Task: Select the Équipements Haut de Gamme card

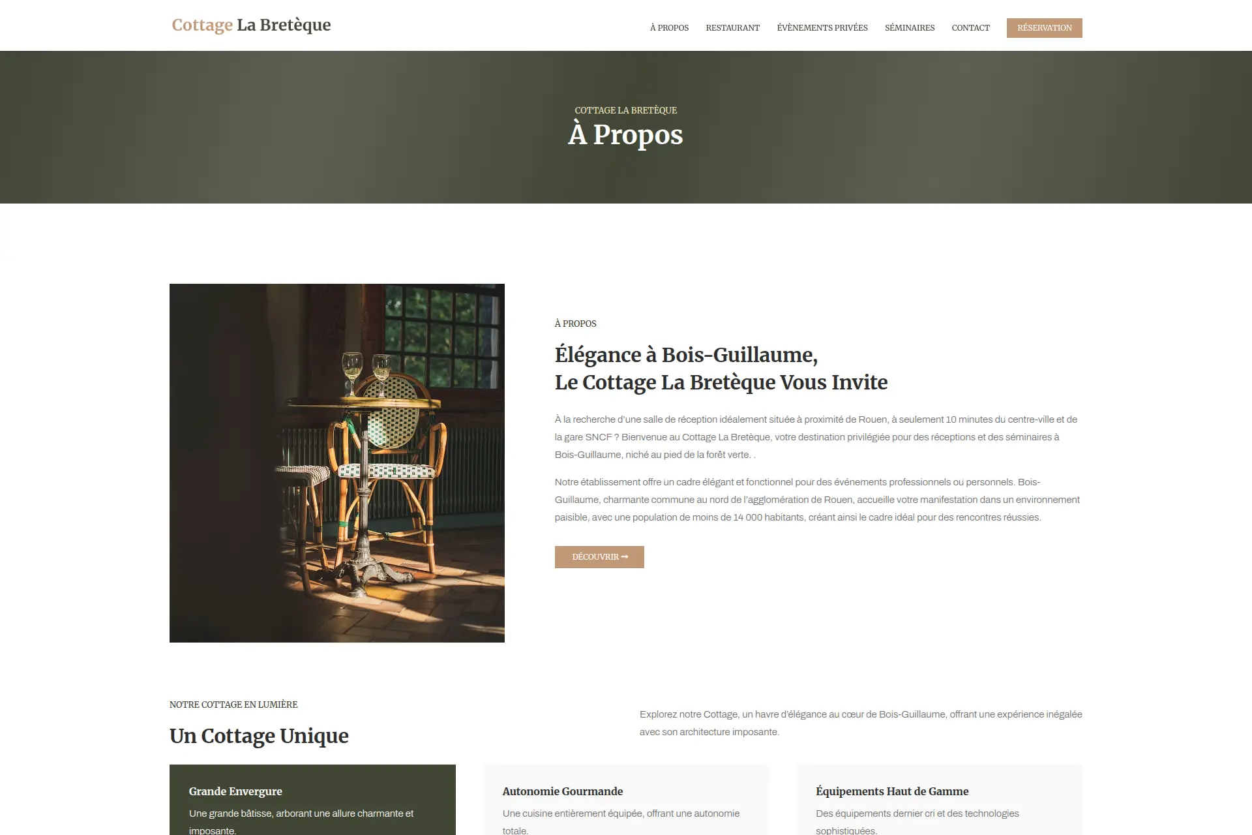Action: click(939, 800)
